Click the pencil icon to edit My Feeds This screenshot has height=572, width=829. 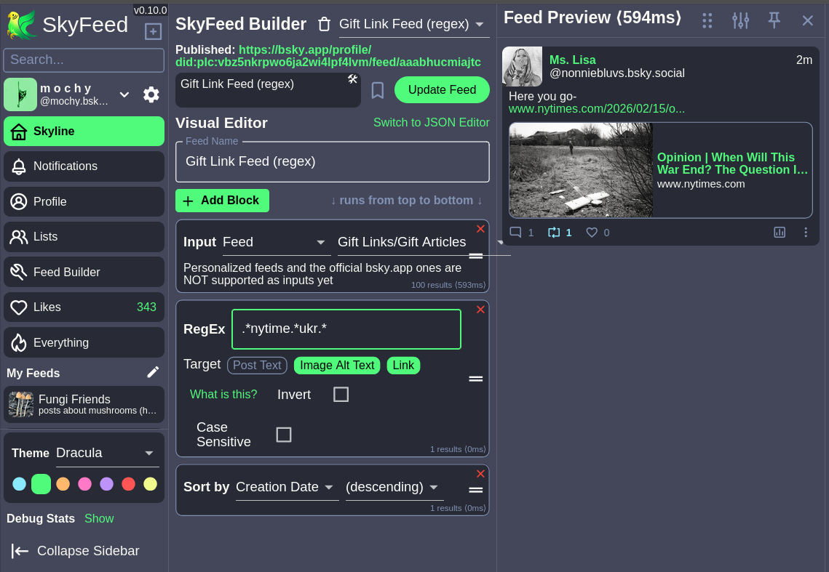[153, 372]
